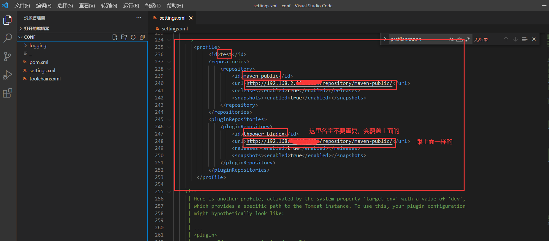Open the 终端(T) menu
549x241 pixels.
click(153, 6)
